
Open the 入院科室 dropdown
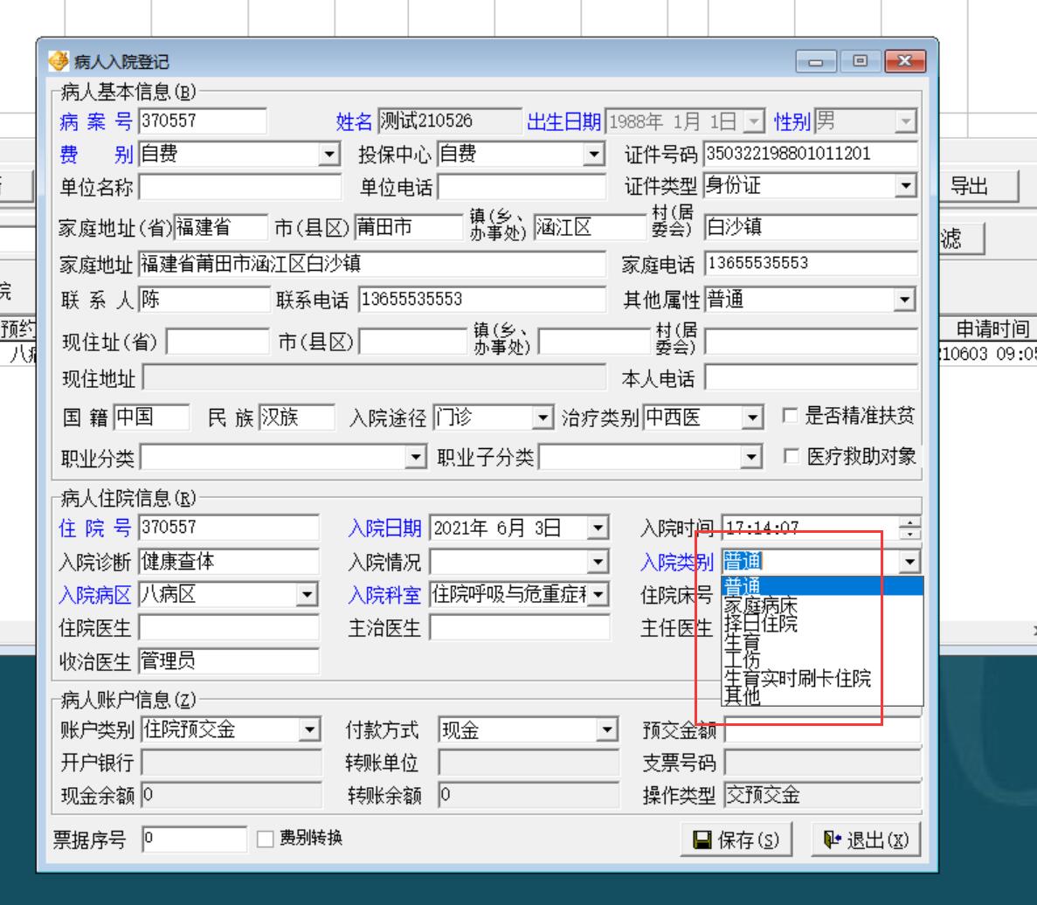coord(598,594)
